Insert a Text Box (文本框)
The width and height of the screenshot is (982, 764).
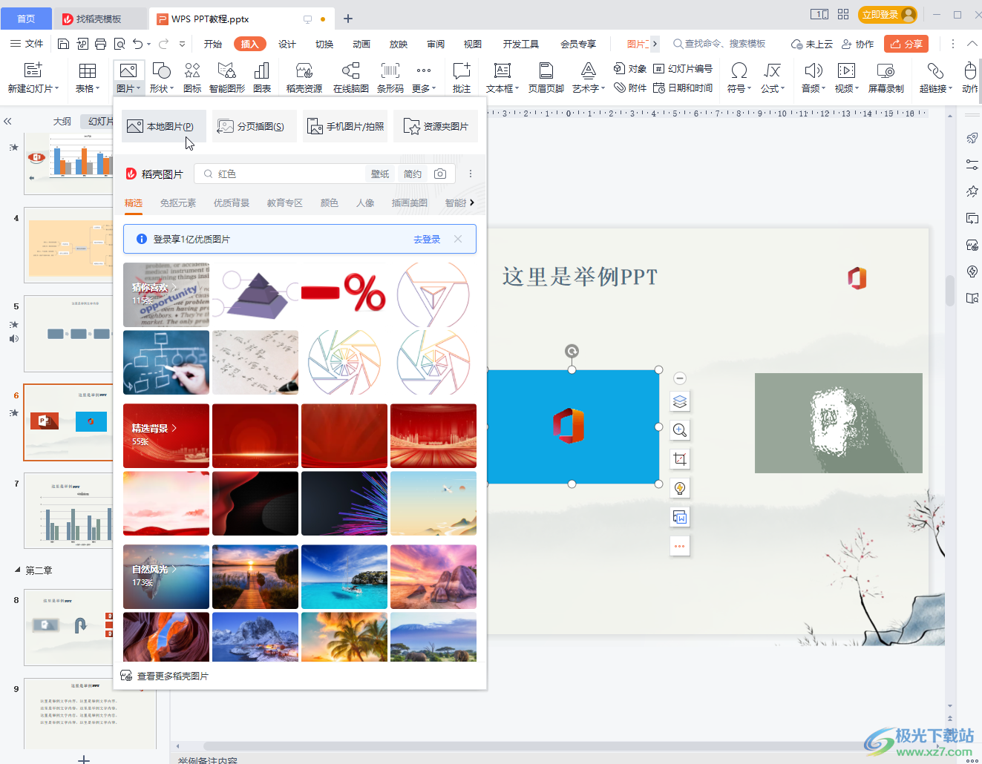pyautogui.click(x=503, y=77)
